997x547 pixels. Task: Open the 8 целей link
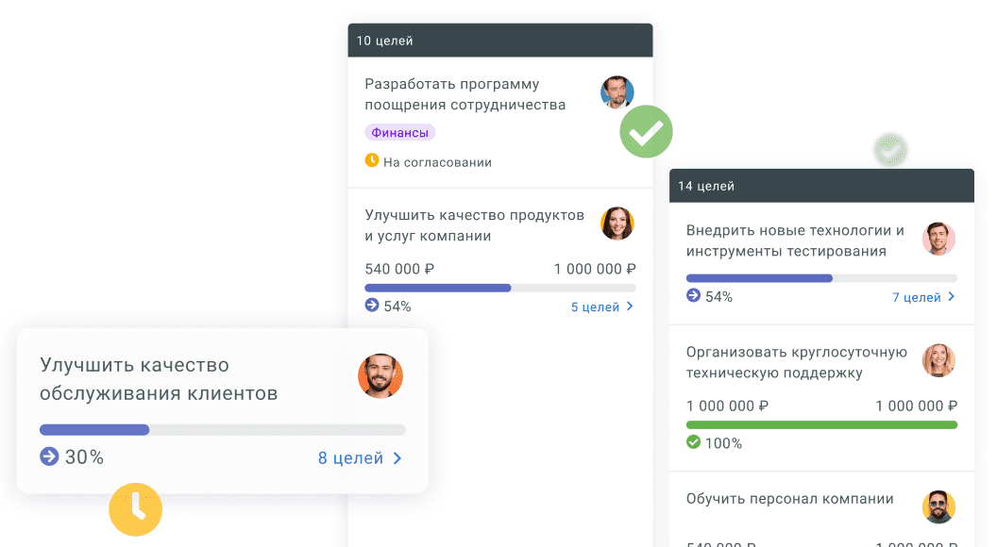(x=350, y=458)
